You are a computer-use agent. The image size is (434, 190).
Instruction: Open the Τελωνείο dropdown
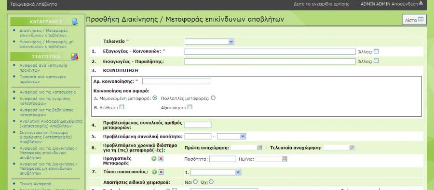click(x=209, y=42)
